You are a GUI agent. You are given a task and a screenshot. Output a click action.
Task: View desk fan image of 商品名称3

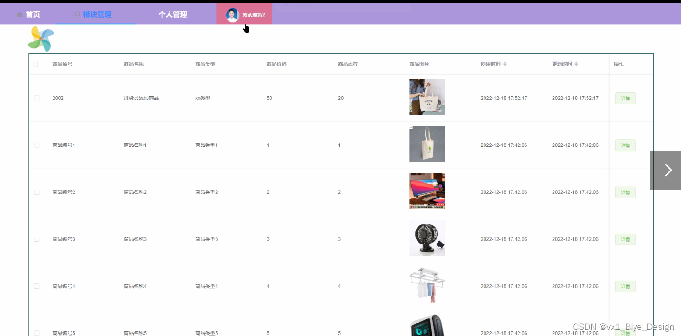click(427, 238)
